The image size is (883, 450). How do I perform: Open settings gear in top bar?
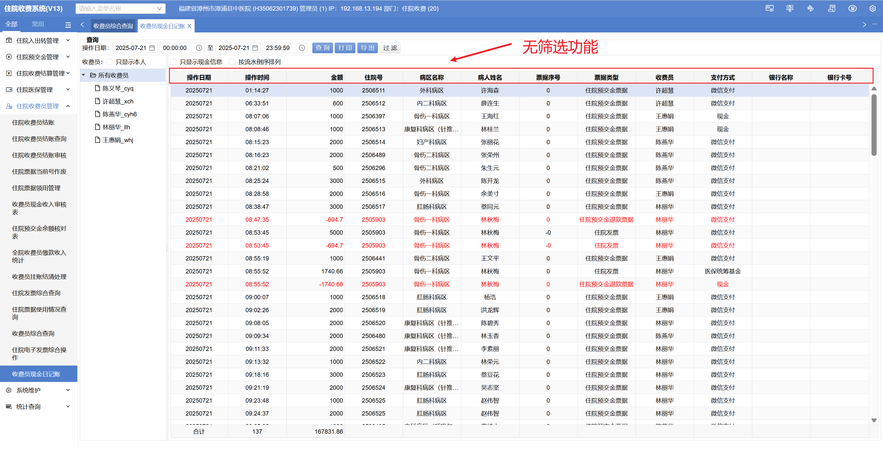[x=872, y=9]
